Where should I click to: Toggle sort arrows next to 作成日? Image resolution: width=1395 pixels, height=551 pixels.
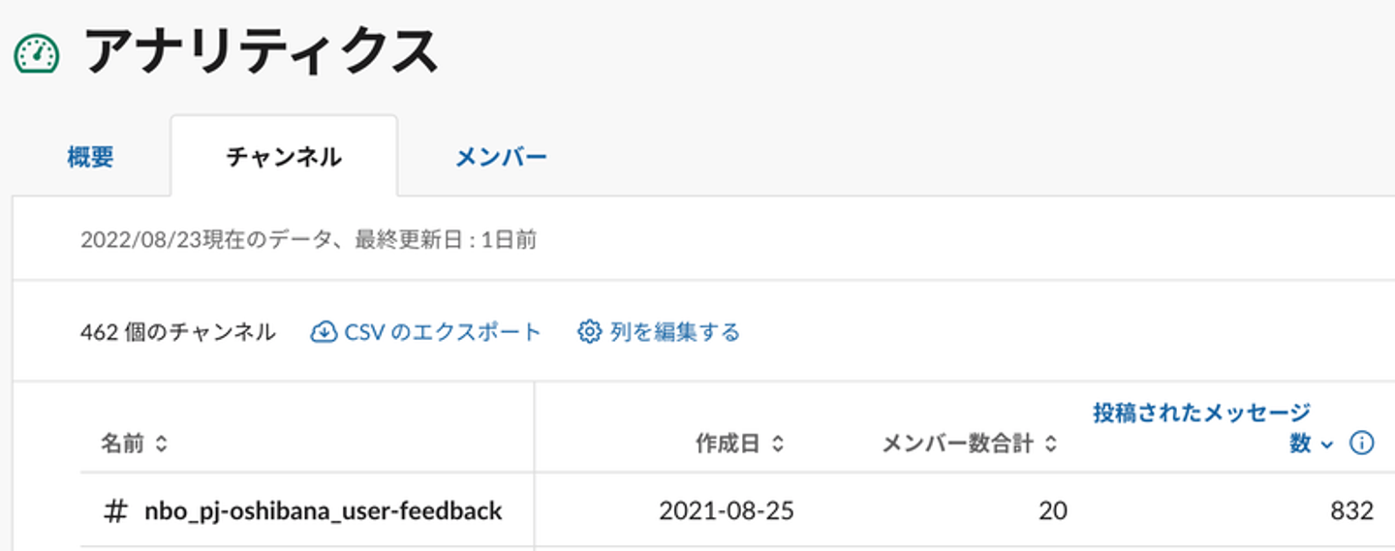[x=777, y=444]
